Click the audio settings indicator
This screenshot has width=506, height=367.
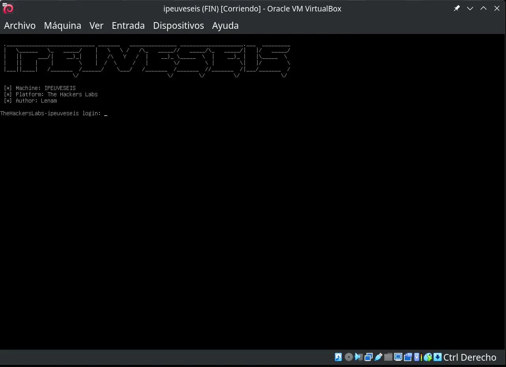(x=358, y=357)
